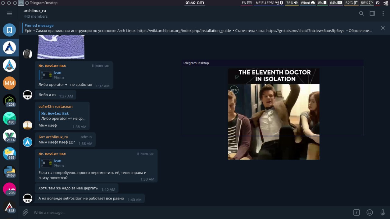Click the MEIZU EP51 bluetooth headset indicator
The height and width of the screenshot is (219, 390).
269,3
